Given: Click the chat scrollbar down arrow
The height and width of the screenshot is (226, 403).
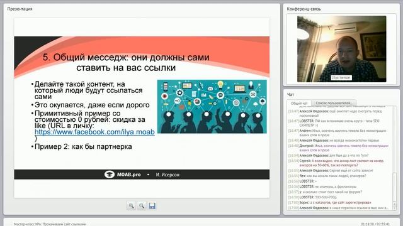Looking at the screenshot, I should [395, 208].
